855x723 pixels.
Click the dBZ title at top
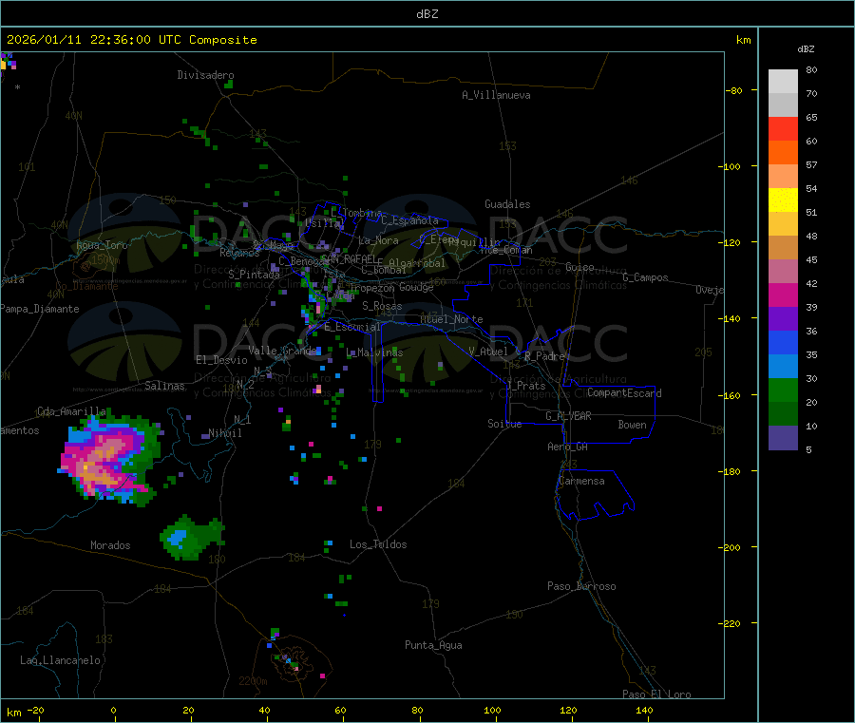point(427,14)
